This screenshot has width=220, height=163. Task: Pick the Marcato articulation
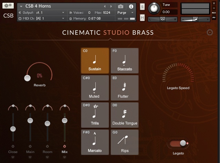95,142
